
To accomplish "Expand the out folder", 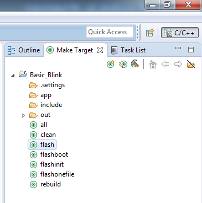I will point(23,115).
